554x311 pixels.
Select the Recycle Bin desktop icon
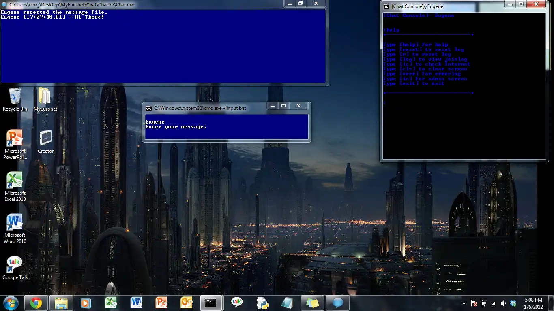point(15,100)
